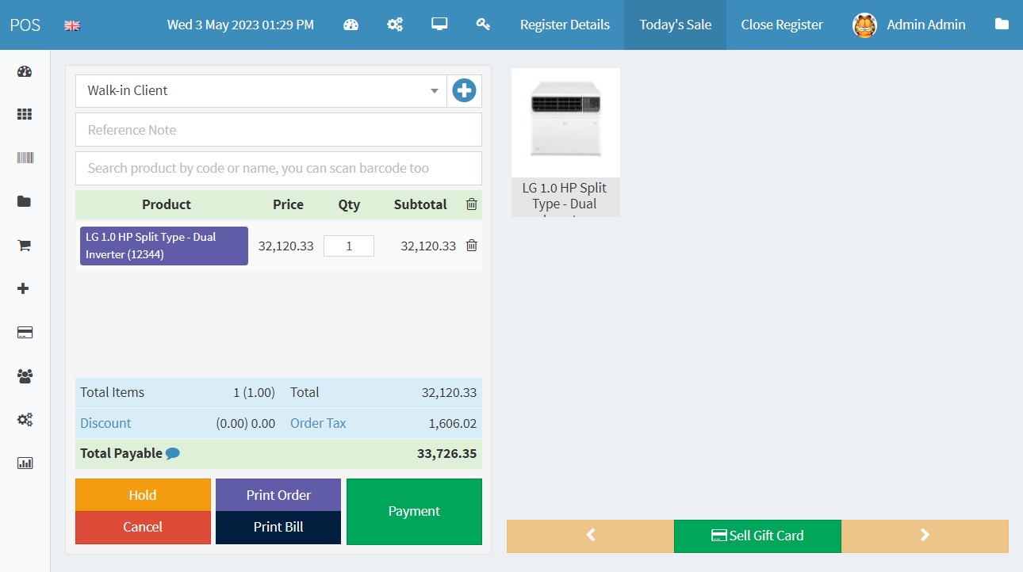The height and width of the screenshot is (572, 1023).
Task: Focus the Reference Note field
Action: [x=278, y=130]
